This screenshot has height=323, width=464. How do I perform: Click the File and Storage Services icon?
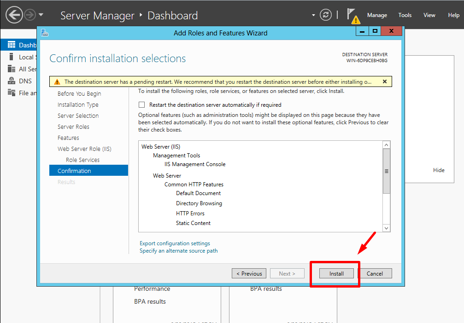click(x=11, y=92)
